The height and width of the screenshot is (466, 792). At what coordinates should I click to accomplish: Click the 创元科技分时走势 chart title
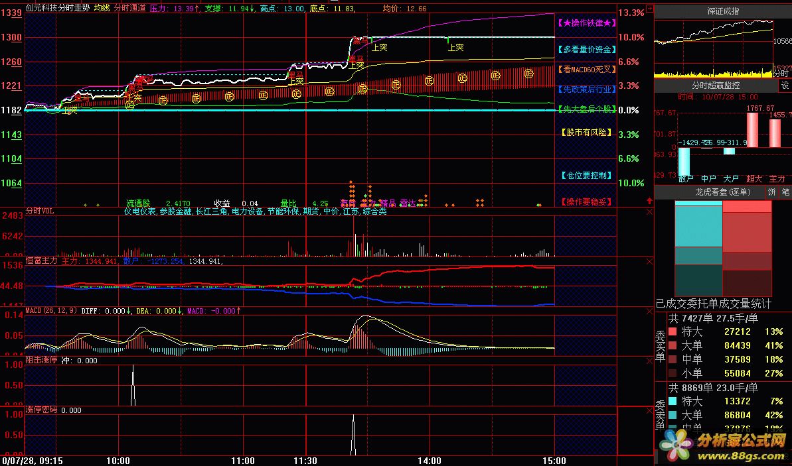(58, 8)
